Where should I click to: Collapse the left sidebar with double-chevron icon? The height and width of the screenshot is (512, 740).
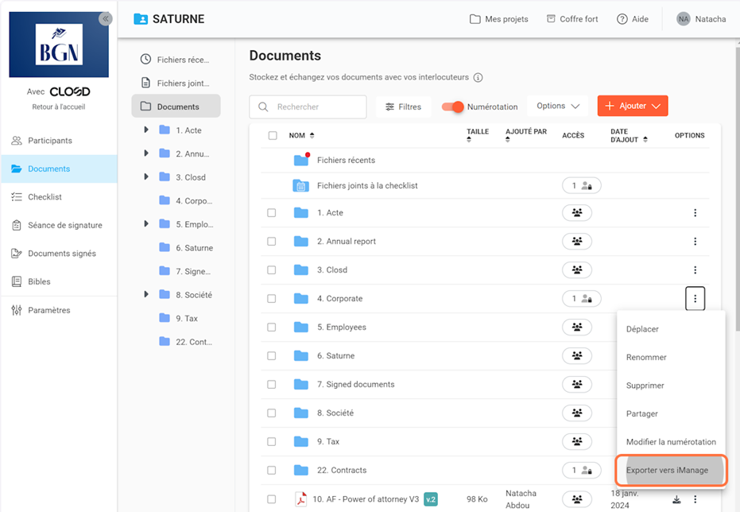pos(105,19)
